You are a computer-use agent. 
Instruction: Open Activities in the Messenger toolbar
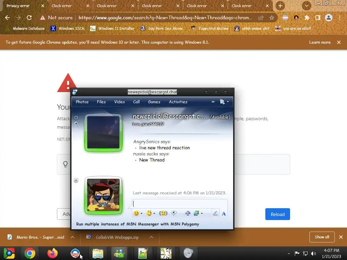coord(178,102)
